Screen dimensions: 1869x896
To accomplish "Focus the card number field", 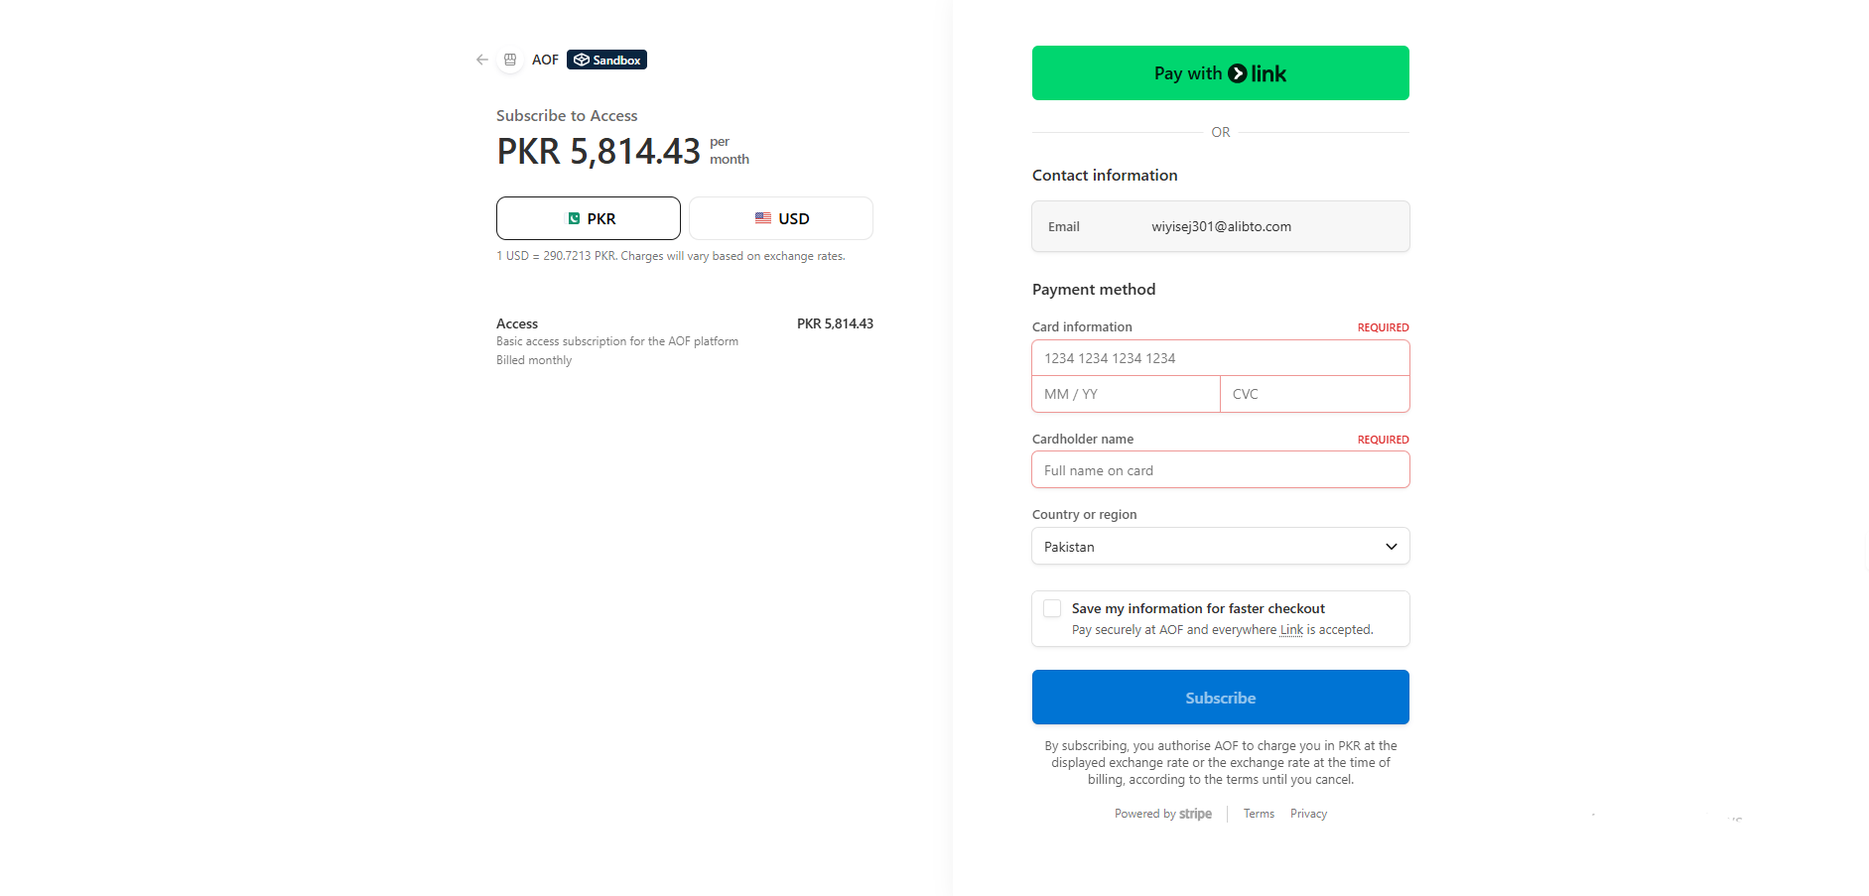I will point(1220,358).
